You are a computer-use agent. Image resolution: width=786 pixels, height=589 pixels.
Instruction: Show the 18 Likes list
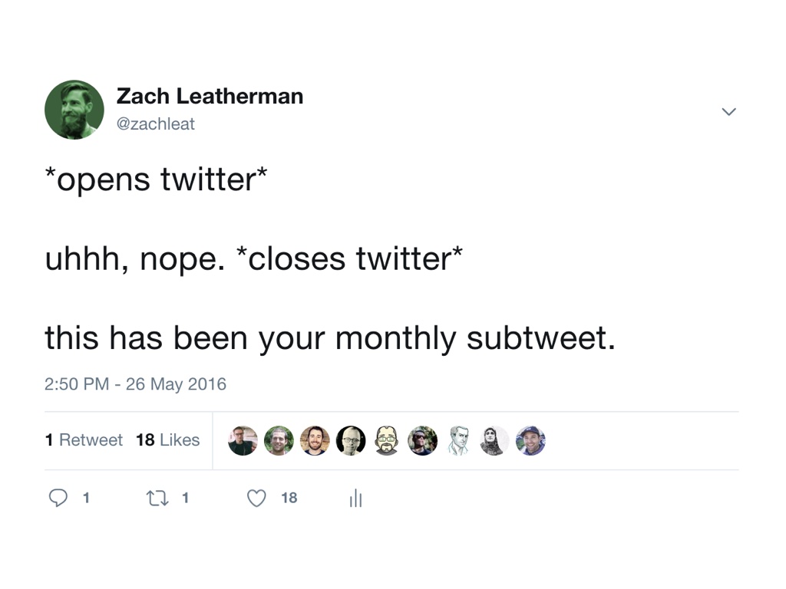click(x=167, y=440)
